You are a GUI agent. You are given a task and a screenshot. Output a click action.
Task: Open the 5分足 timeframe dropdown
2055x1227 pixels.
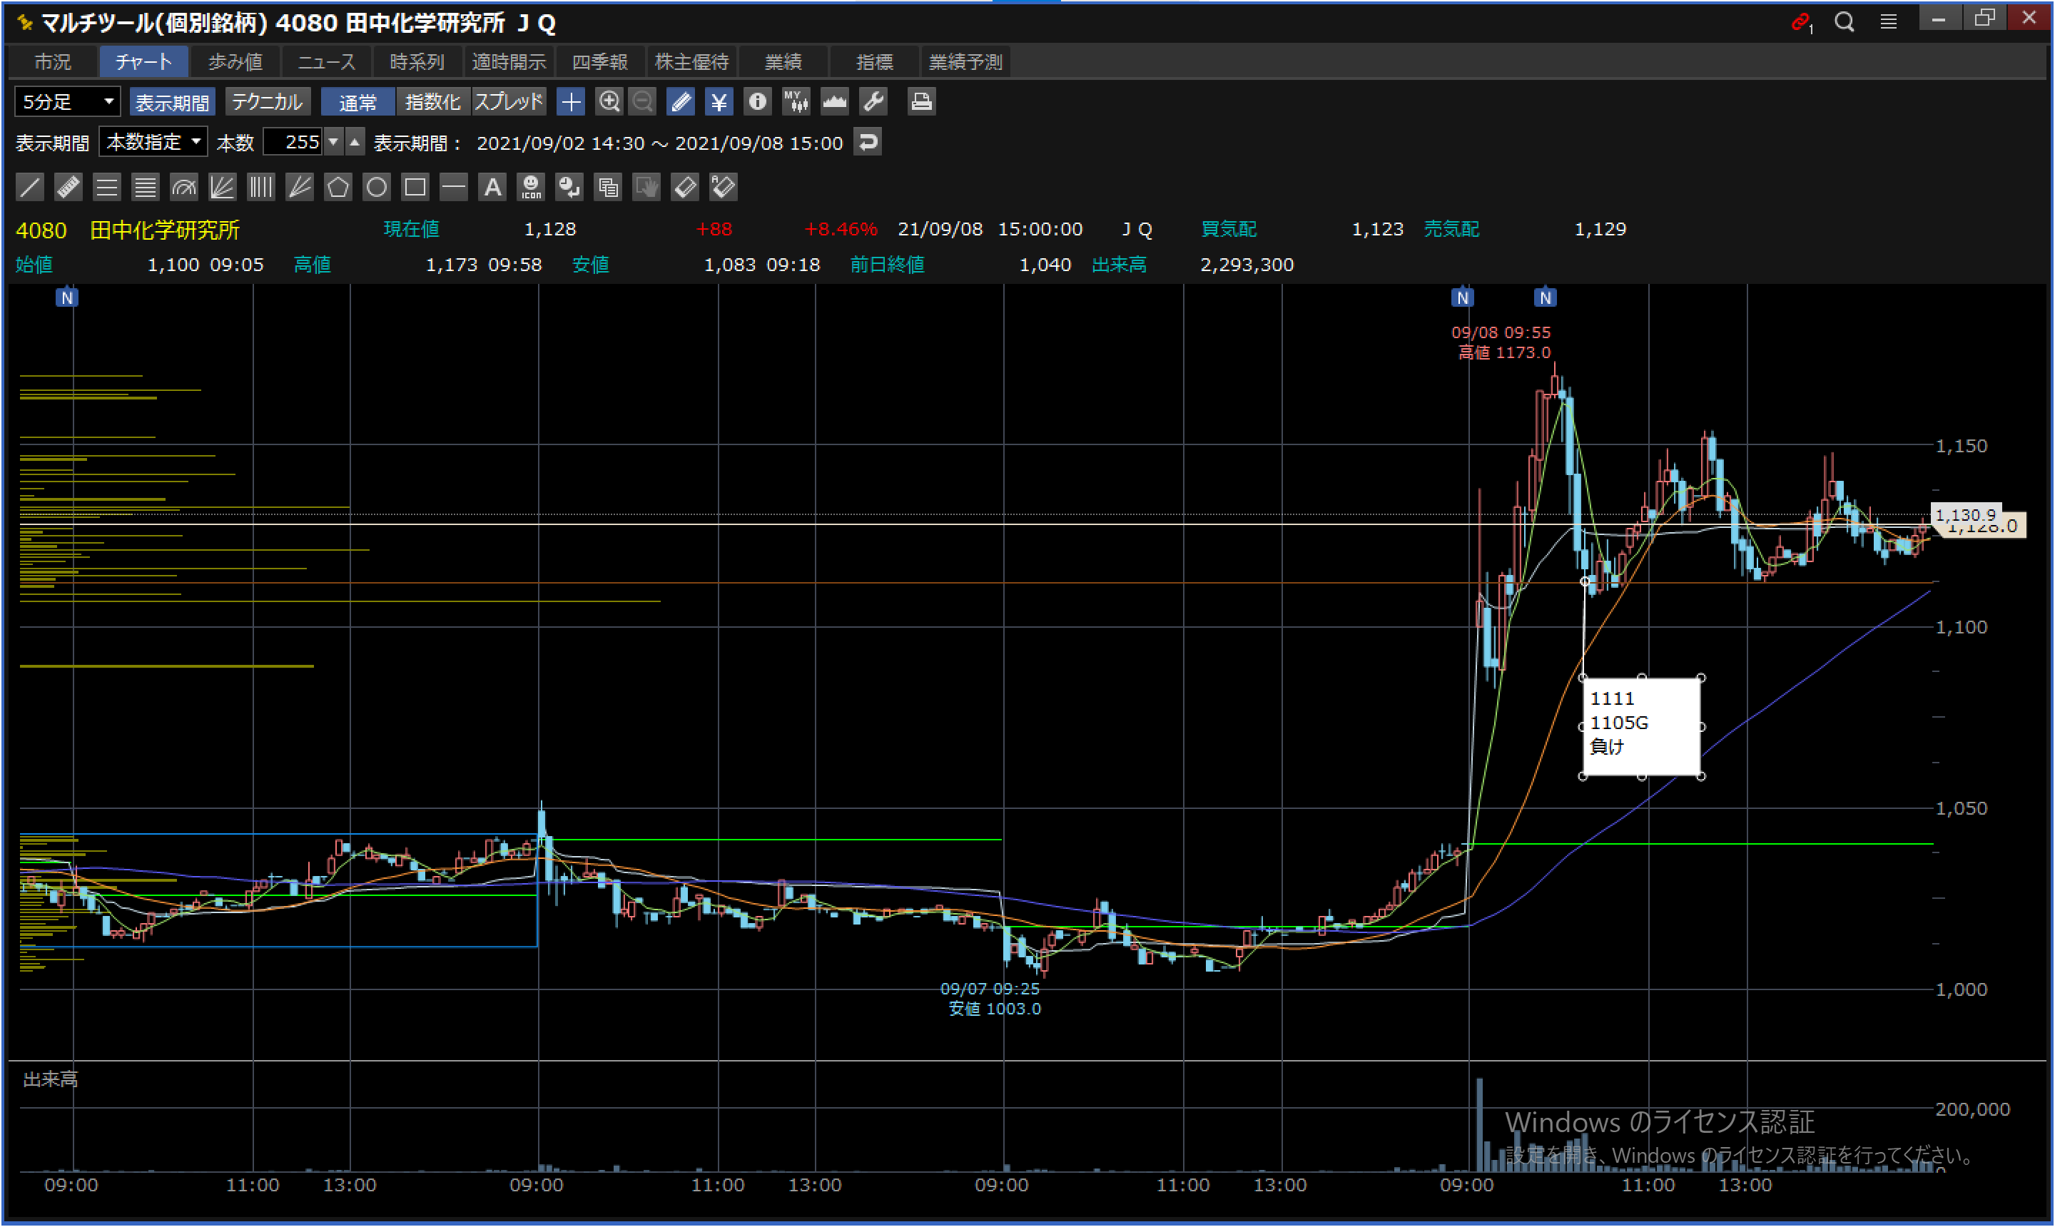[68, 102]
